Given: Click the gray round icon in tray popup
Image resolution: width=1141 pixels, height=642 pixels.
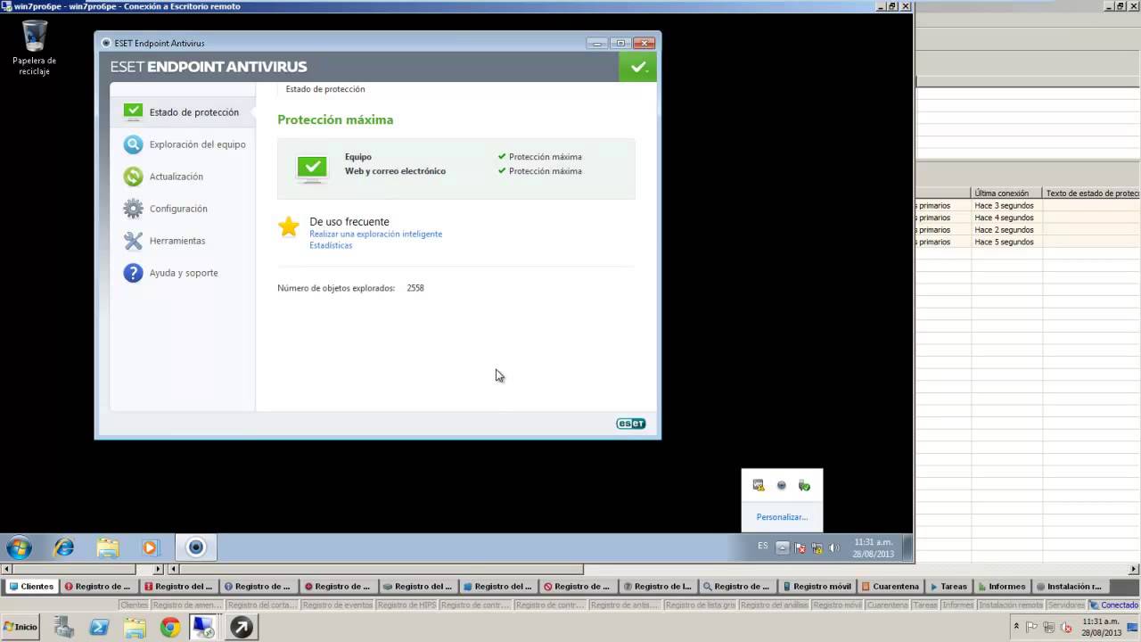Looking at the screenshot, I should click(782, 485).
